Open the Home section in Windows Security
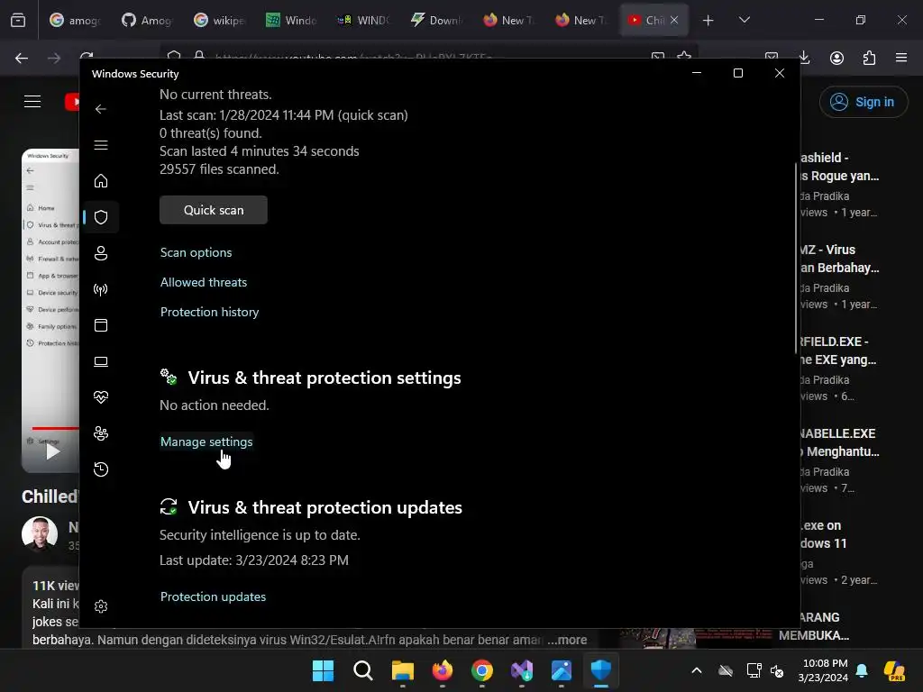The width and height of the screenshot is (923, 692). pyautogui.click(x=101, y=180)
